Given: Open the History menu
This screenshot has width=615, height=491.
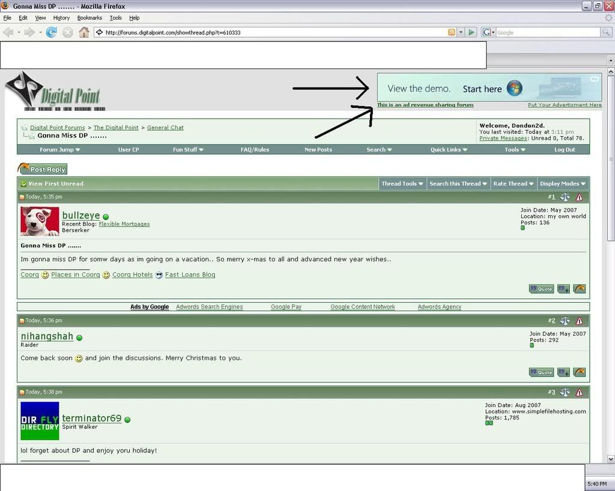Looking at the screenshot, I should point(61,18).
